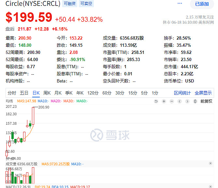Viewport: 218px width, 188px height.
Task: Click the 盘后 211.87 after-hours price
Action: [24, 29]
